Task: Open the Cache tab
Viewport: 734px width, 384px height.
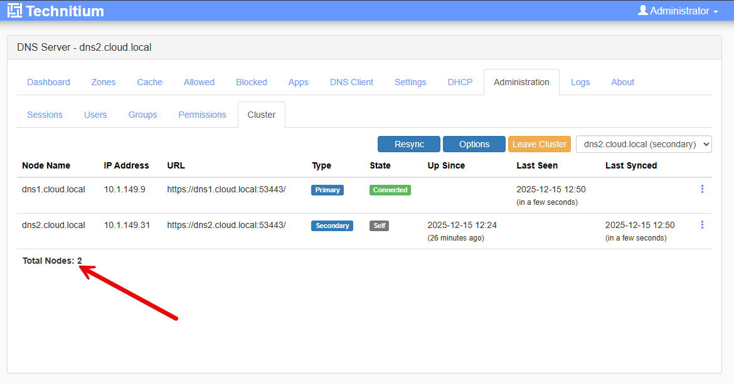Action: tap(150, 82)
